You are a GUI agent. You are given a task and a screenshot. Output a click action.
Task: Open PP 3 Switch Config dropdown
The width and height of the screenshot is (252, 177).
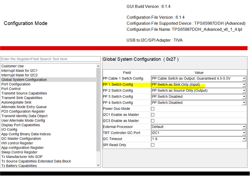point(198,97)
